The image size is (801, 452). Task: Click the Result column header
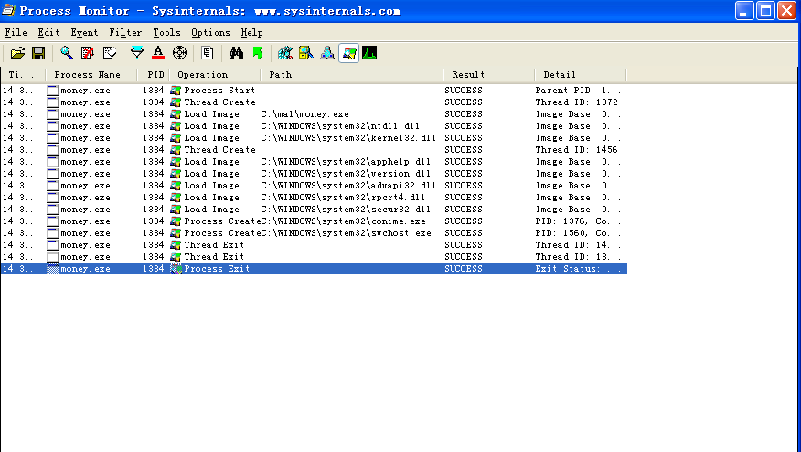[x=489, y=75]
